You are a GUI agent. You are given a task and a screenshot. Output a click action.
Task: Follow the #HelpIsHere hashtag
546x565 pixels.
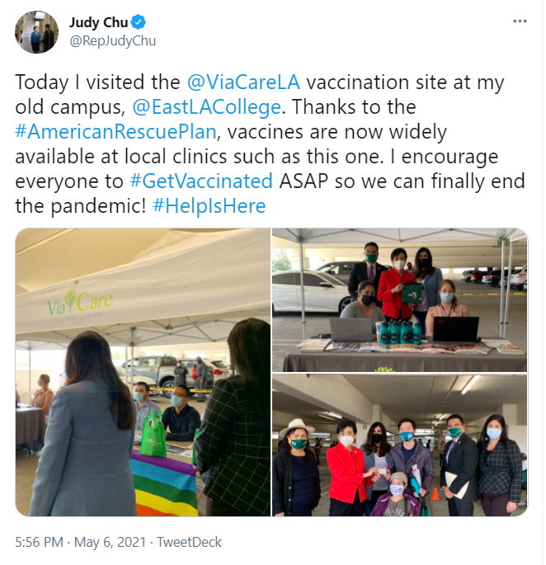click(x=209, y=205)
